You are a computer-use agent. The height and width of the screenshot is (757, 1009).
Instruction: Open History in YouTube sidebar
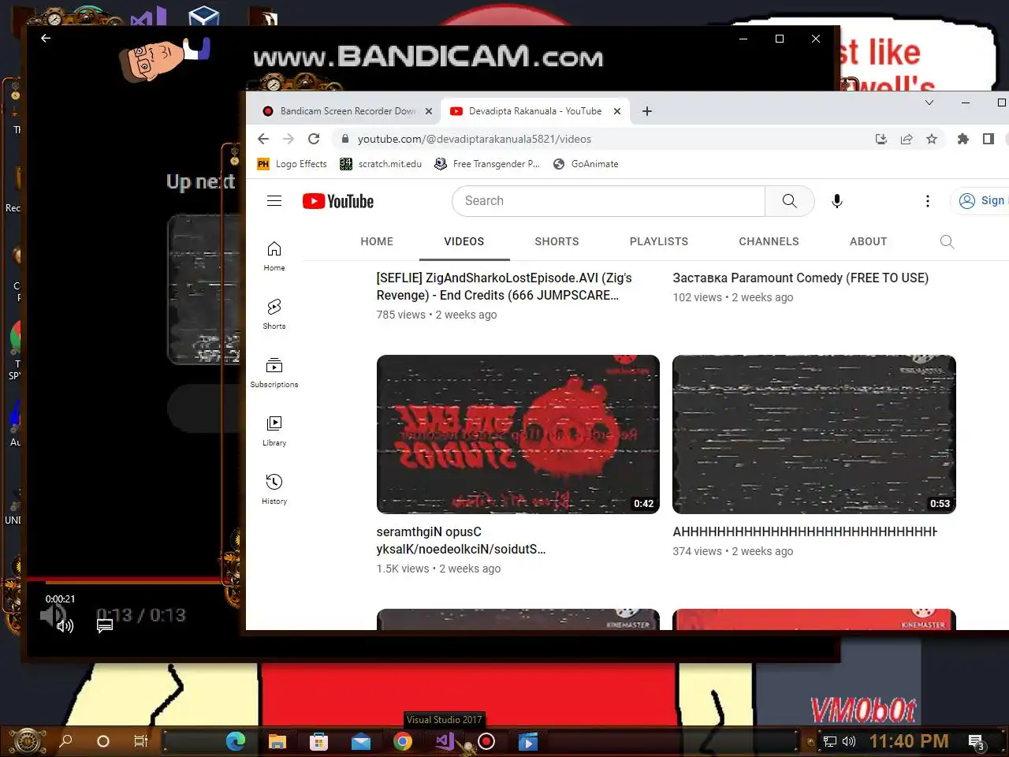click(274, 489)
